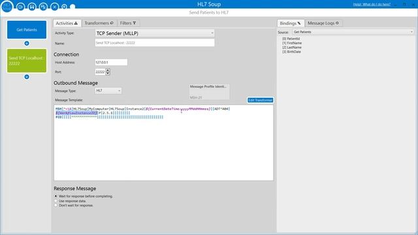Open the Source Get Patients dropdown
The image size is (418, 235).
353,32
